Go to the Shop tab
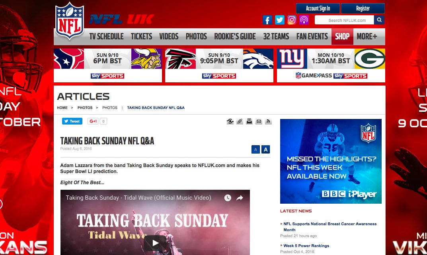The image size is (427, 255). 342,37
